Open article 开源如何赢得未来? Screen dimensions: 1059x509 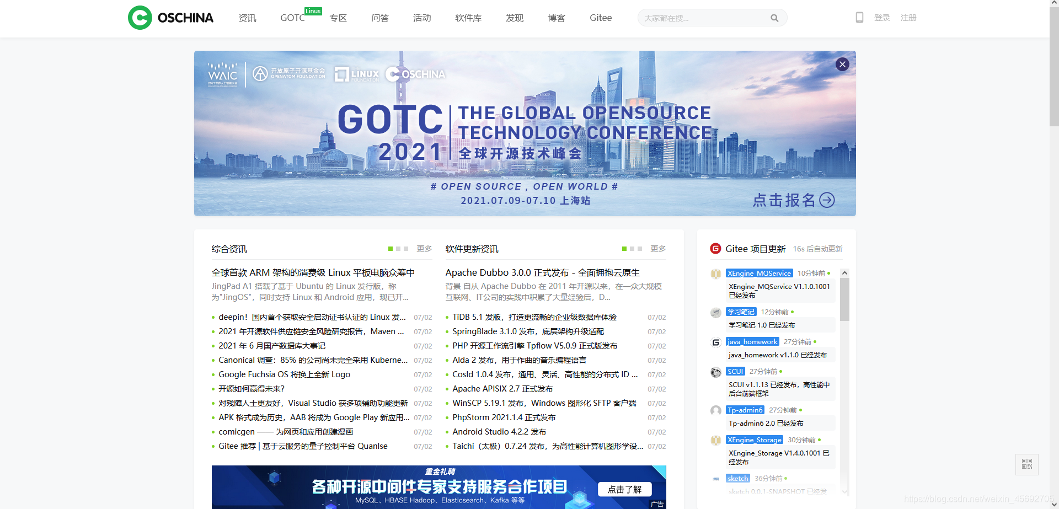[x=252, y=389]
